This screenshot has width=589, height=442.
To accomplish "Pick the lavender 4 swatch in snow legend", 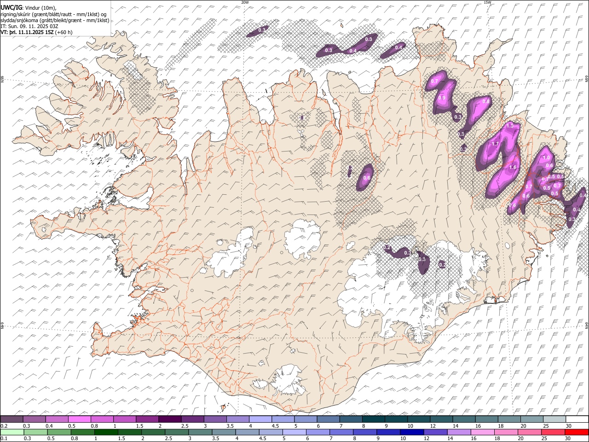I will tap(260, 419).
